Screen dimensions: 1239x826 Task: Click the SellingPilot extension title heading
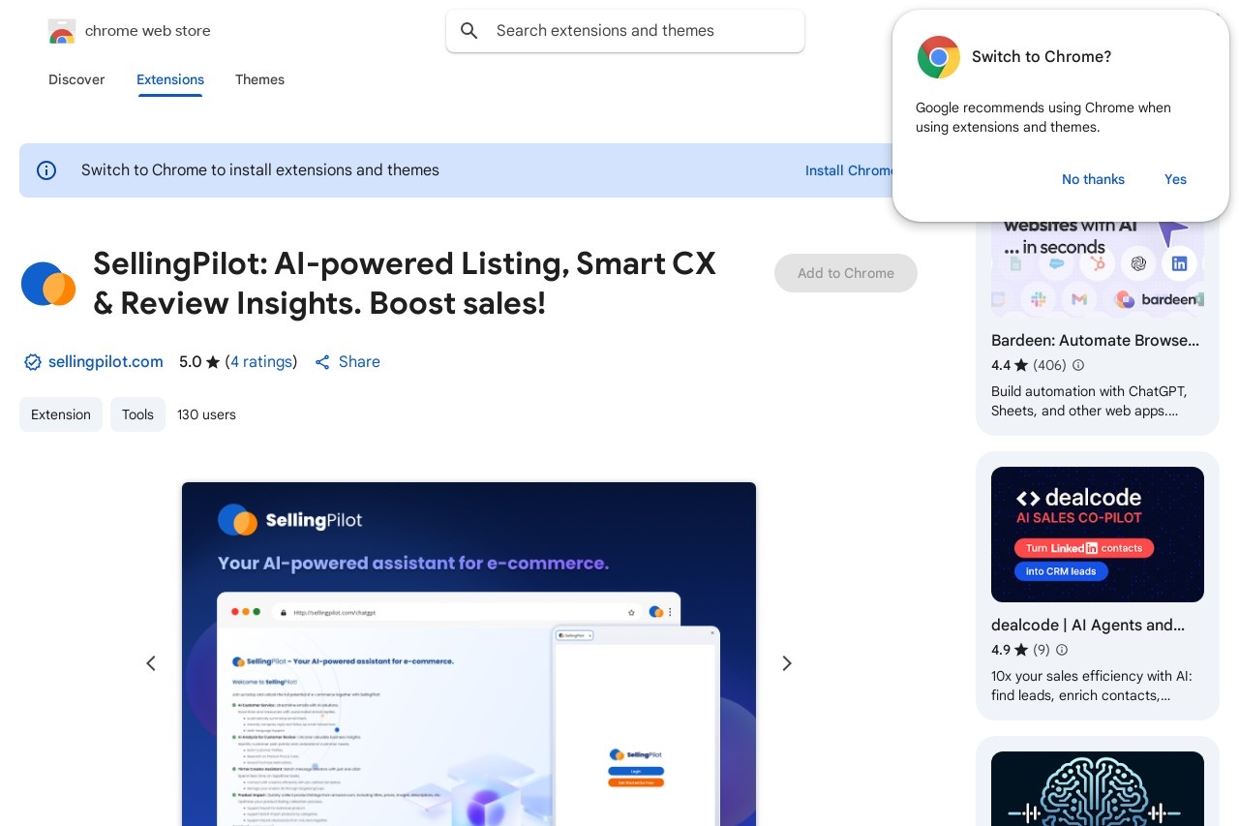coord(405,284)
